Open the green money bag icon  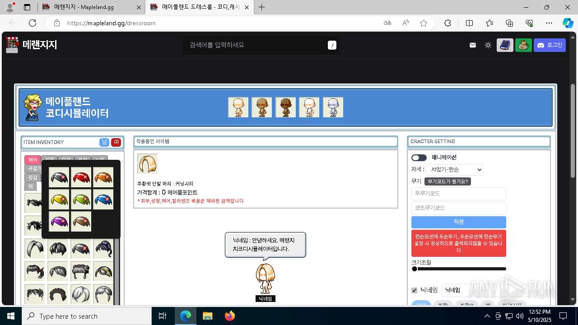point(523,45)
